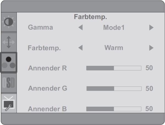Screen dimensions: 165x125
Task: Open the monitor setup wrench icon
Action: [x=9, y=103]
